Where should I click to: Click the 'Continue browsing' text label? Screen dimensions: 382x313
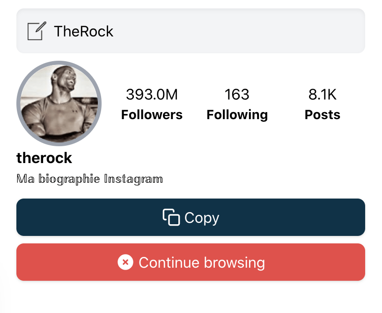coord(202,263)
